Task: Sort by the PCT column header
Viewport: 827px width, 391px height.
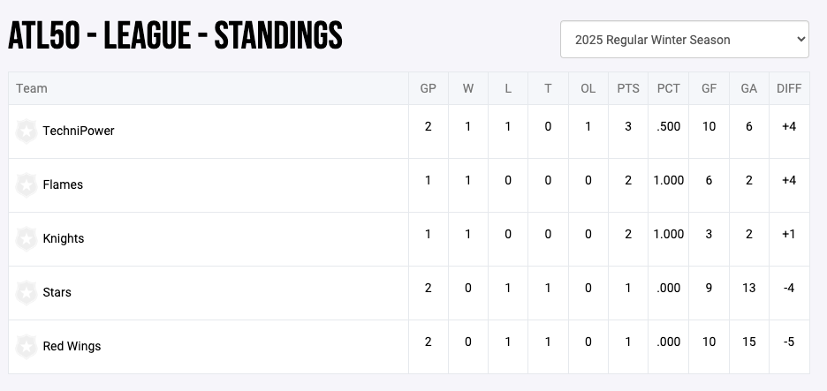Action: point(669,88)
